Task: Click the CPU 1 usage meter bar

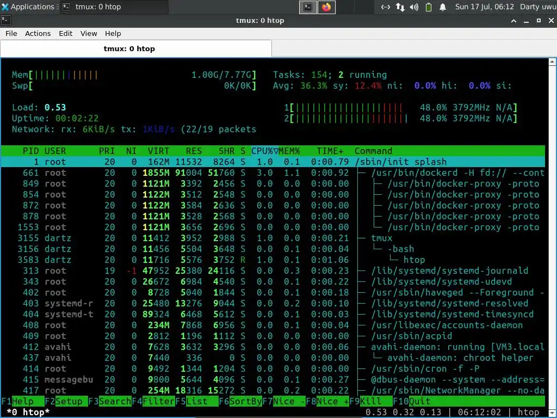Action: [x=400, y=107]
